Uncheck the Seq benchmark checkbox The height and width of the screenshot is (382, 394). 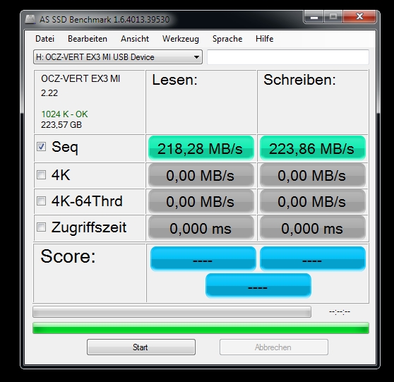41,147
